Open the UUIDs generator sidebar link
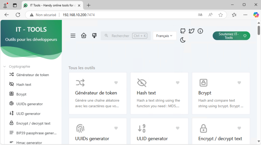Viewport: 261px width, 145px height. [29, 104]
